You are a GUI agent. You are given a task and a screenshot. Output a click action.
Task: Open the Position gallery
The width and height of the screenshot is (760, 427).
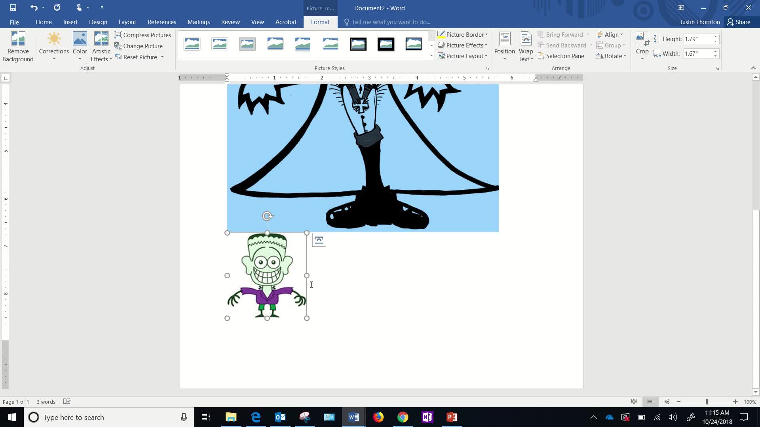[x=504, y=47]
